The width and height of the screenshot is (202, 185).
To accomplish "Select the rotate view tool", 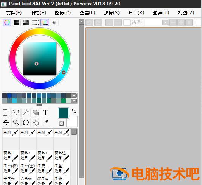I will point(26,122).
